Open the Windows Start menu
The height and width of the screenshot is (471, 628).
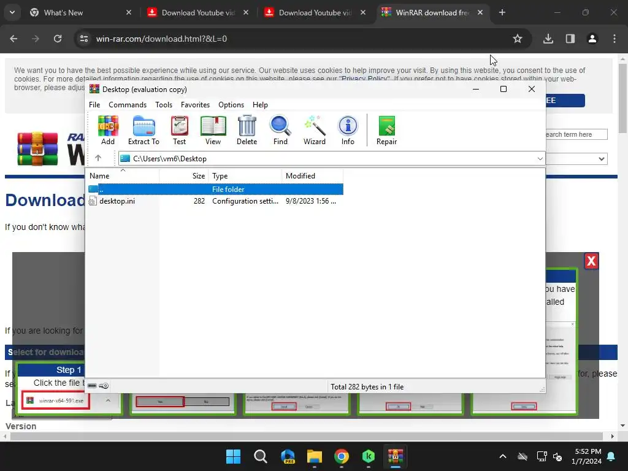point(233,456)
